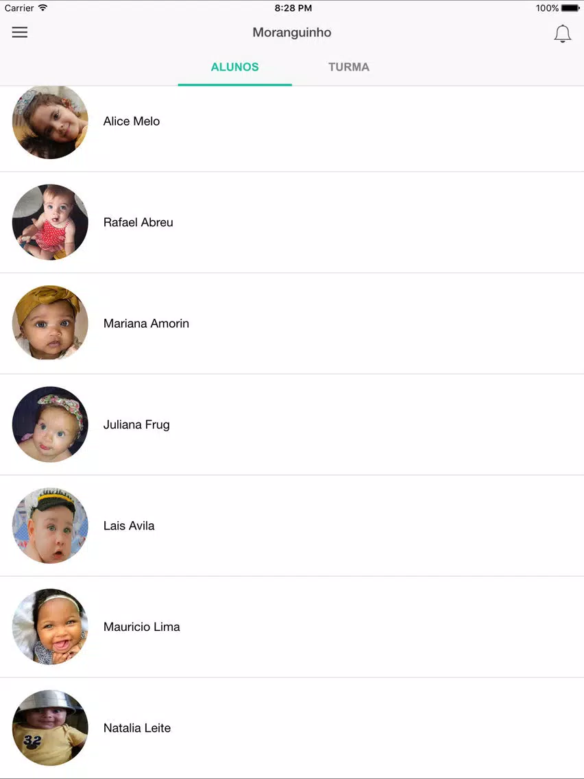
Task: Open notifications bell
Action: pos(562,34)
